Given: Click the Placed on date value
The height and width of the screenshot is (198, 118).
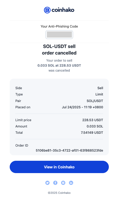Looking at the screenshot, I should (83, 107).
